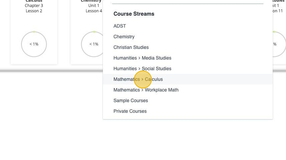Viewport: 286px width, 160px height.
Task: Choose Chemistry from Course Streams list
Action: pyautogui.click(x=124, y=37)
